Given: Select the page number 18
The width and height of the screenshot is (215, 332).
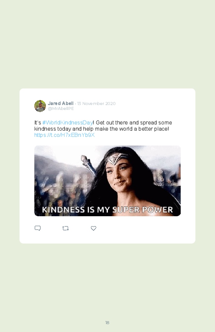Looking at the screenshot, I should [107, 322].
